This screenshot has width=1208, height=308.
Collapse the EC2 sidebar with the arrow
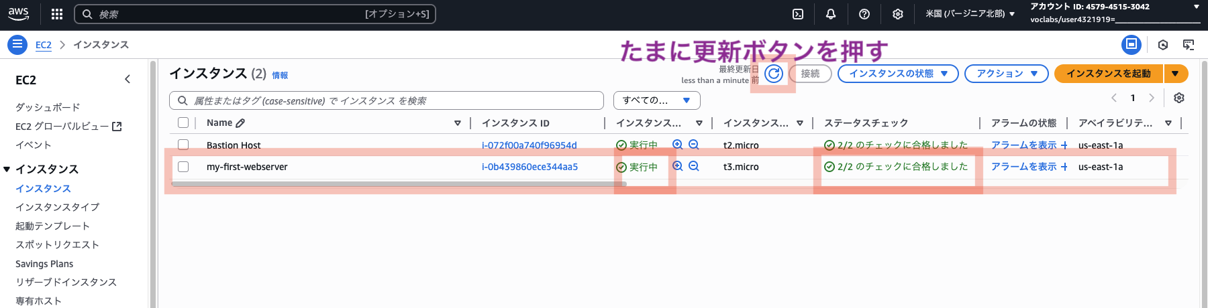click(x=128, y=80)
